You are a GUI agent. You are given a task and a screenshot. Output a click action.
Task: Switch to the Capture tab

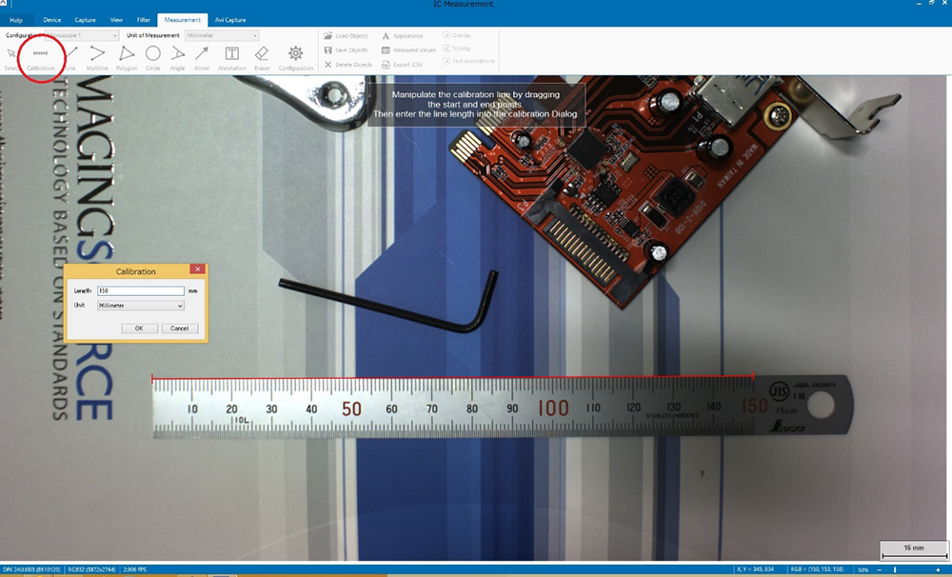[x=85, y=20]
